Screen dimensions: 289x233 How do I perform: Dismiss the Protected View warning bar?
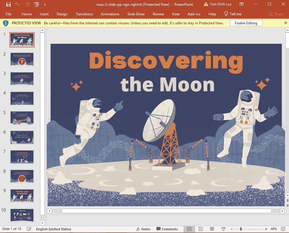pos(285,23)
